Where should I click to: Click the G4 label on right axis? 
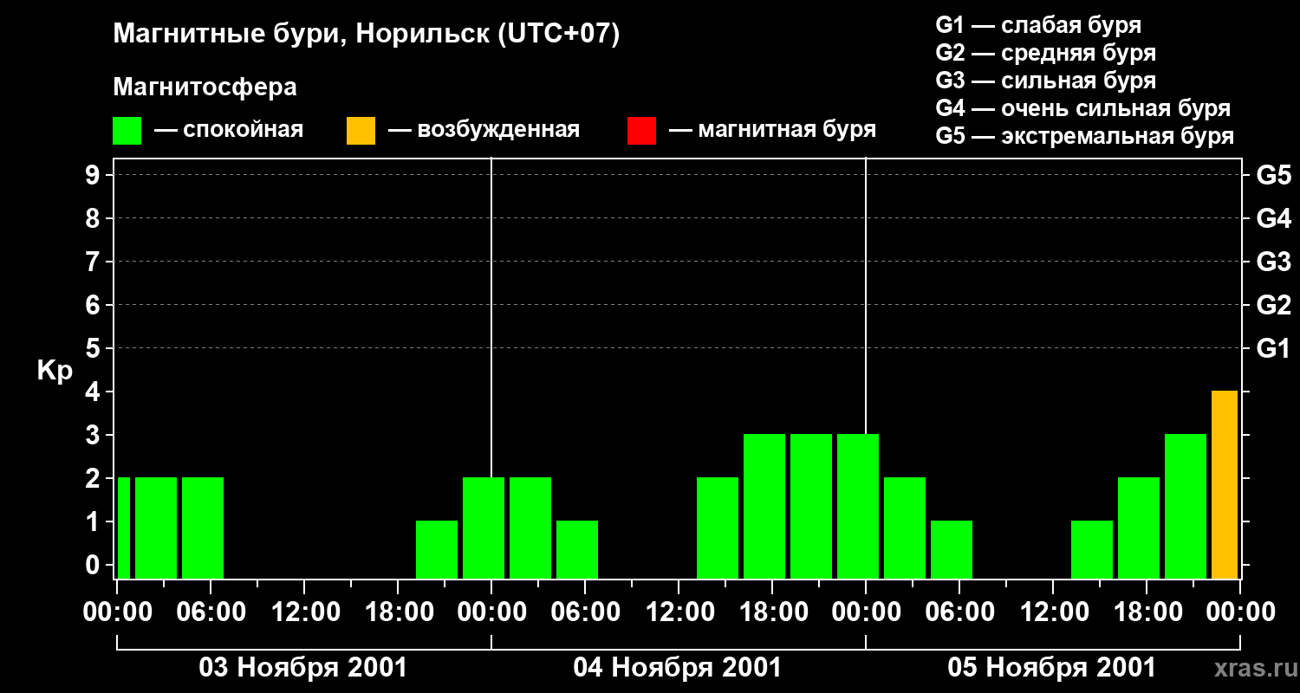point(1274,218)
